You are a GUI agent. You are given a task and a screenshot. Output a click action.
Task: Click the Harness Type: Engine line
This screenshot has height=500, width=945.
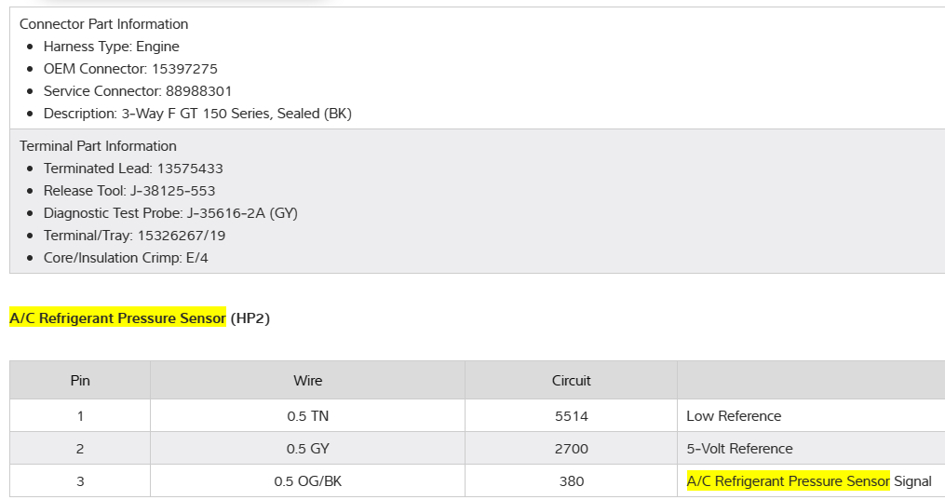111,47
